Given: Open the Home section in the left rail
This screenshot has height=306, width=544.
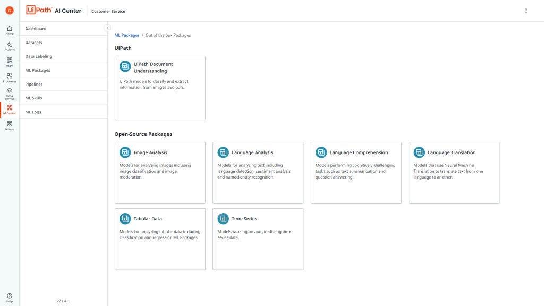Looking at the screenshot, I should pos(10,30).
